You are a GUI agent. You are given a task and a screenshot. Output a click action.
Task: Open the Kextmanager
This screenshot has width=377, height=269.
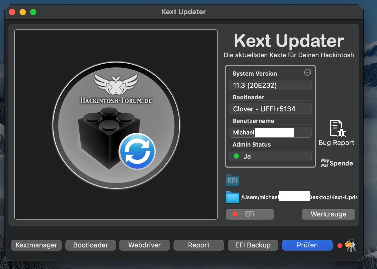point(36,245)
